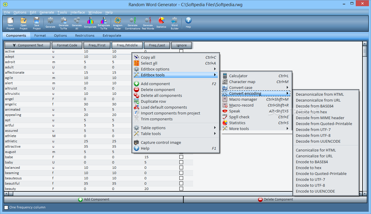The width and height of the screenshot is (371, 214).
Task: Choose Import components from project
Action: tap(176, 113)
